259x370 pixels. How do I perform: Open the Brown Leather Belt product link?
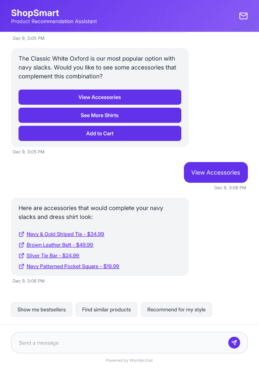[60, 245]
